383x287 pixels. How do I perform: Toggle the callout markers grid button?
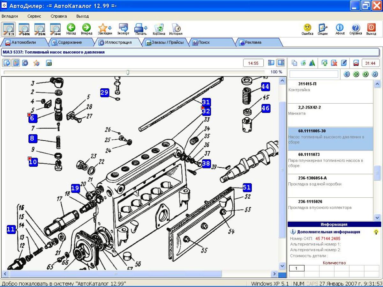coord(15,63)
